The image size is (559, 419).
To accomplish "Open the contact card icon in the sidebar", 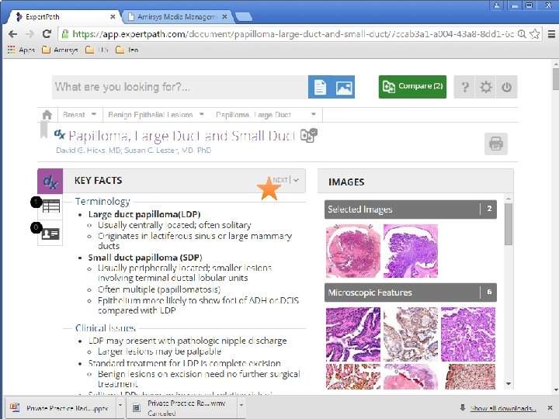I will point(50,234).
